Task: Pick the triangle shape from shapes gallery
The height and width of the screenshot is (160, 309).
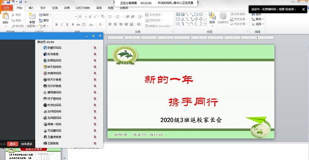Action: 183,19
